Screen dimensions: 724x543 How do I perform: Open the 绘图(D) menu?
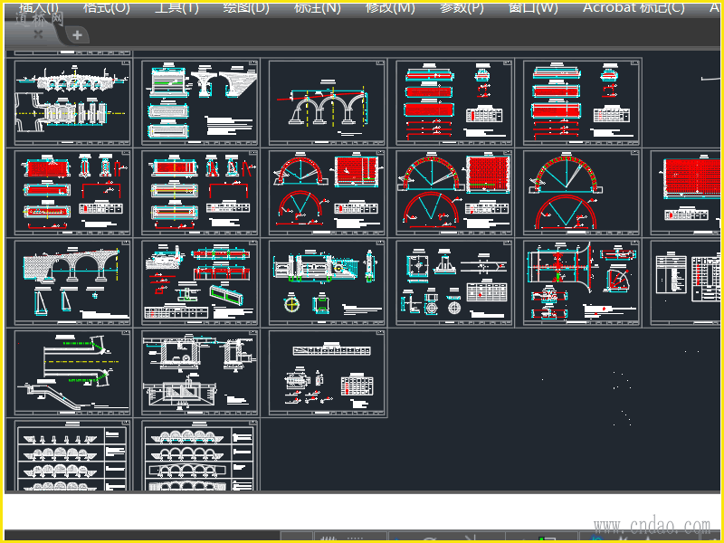(246, 8)
